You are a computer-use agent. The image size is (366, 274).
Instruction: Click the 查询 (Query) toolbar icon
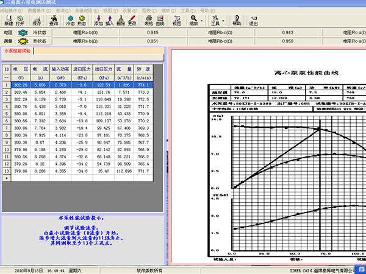click(x=54, y=20)
